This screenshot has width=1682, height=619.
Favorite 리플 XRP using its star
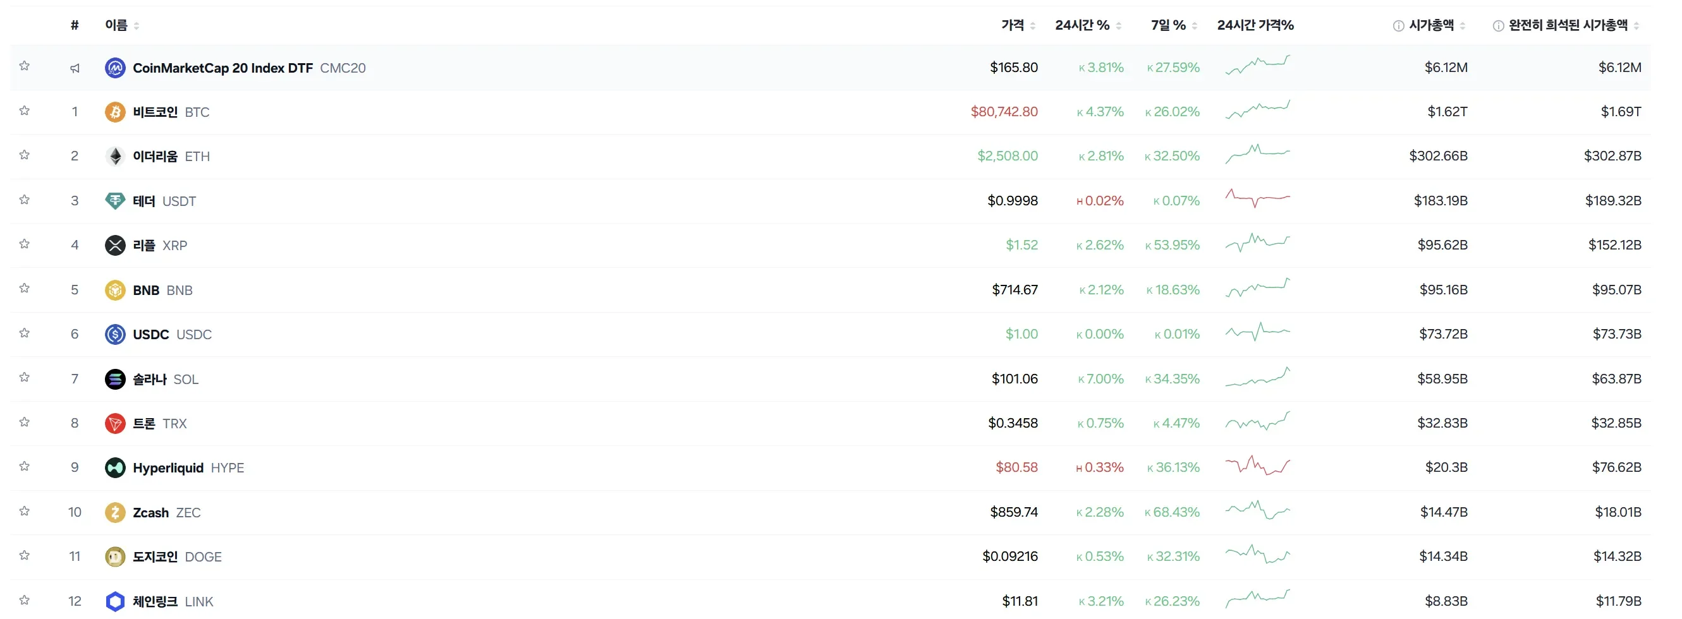point(25,244)
